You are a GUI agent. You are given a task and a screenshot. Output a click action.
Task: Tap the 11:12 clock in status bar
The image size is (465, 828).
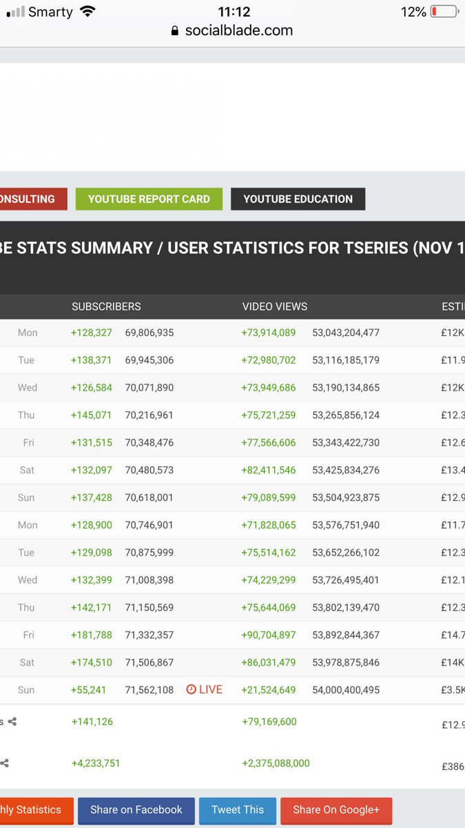click(234, 12)
